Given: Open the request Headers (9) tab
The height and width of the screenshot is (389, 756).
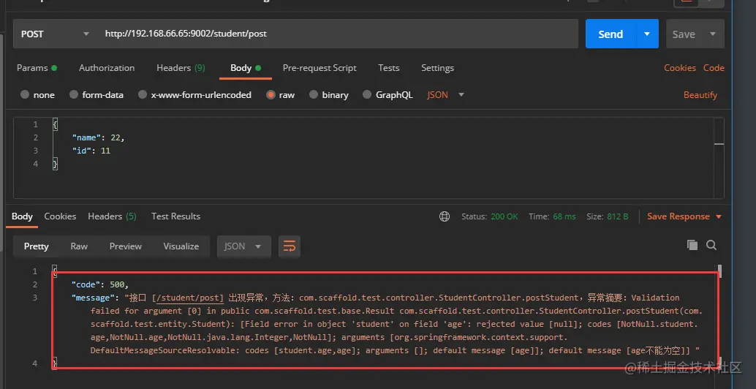Looking at the screenshot, I should (x=181, y=68).
